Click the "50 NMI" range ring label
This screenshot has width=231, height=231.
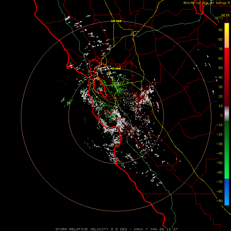[116, 69]
